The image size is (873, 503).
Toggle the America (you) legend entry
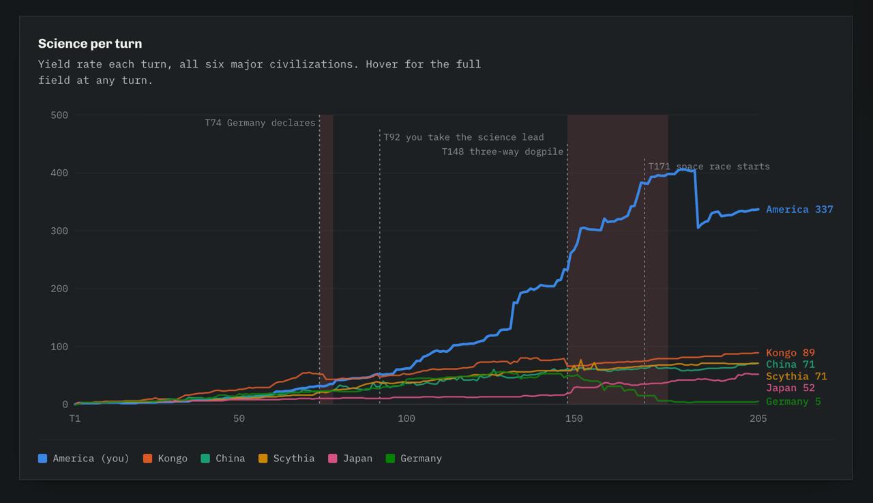point(84,459)
